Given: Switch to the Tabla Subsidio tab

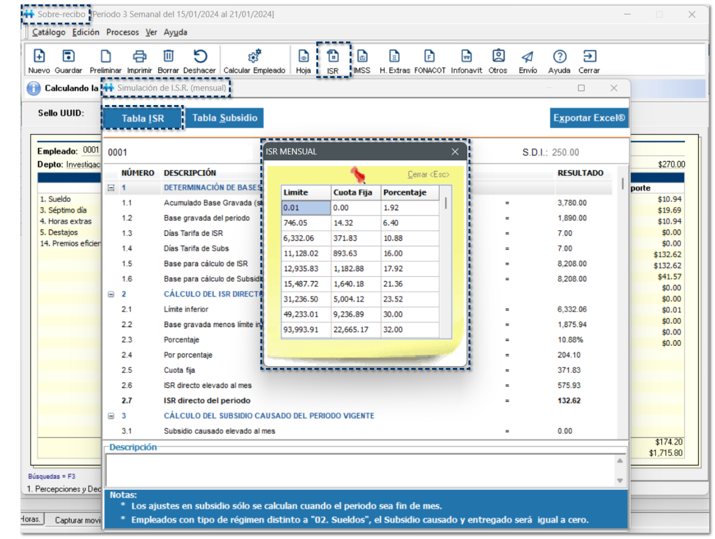Looking at the screenshot, I should pyautogui.click(x=224, y=118).
